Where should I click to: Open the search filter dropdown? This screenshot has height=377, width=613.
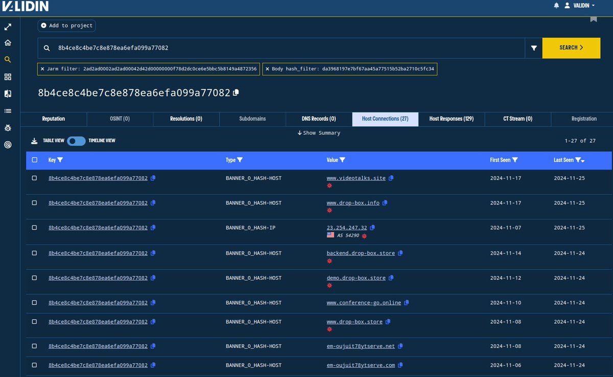pos(534,48)
